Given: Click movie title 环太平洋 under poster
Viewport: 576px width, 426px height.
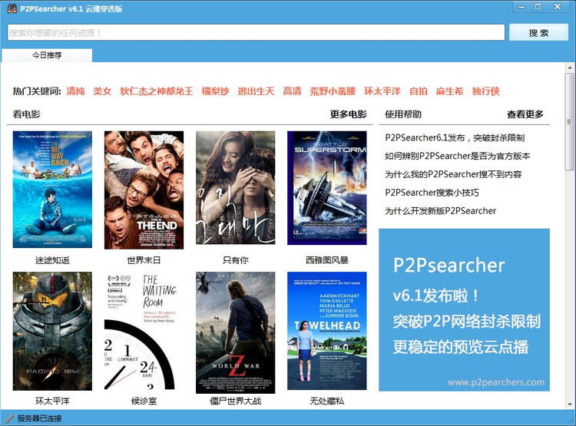Looking at the screenshot, I should point(52,401).
